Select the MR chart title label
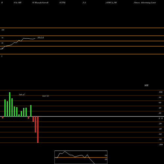 tap(146, 85)
